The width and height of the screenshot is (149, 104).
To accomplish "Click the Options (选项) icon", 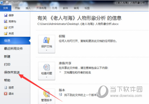I will coord(6,87).
